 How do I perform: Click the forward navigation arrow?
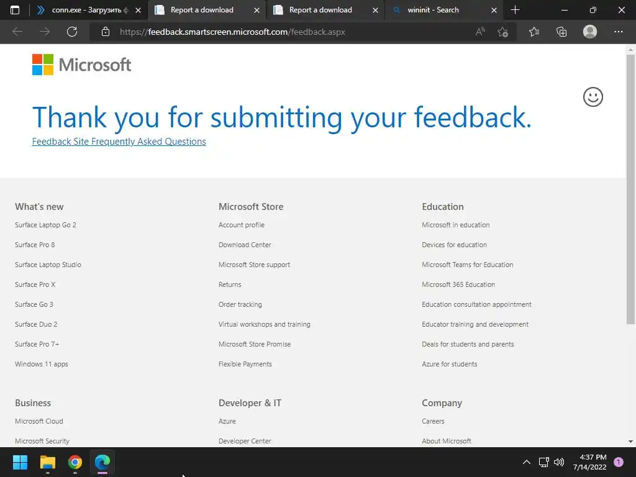click(x=45, y=32)
